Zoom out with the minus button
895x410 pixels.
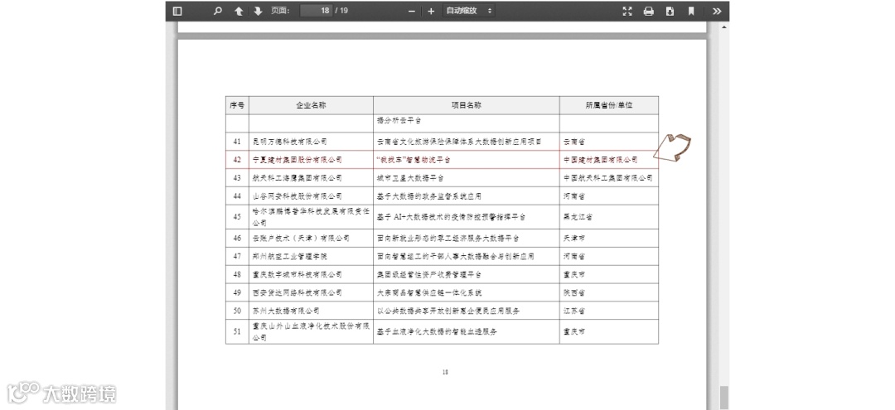(412, 11)
